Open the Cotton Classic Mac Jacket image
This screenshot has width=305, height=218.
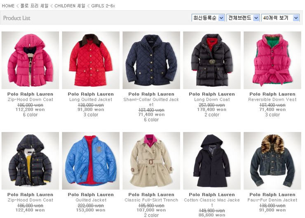tap(212, 161)
